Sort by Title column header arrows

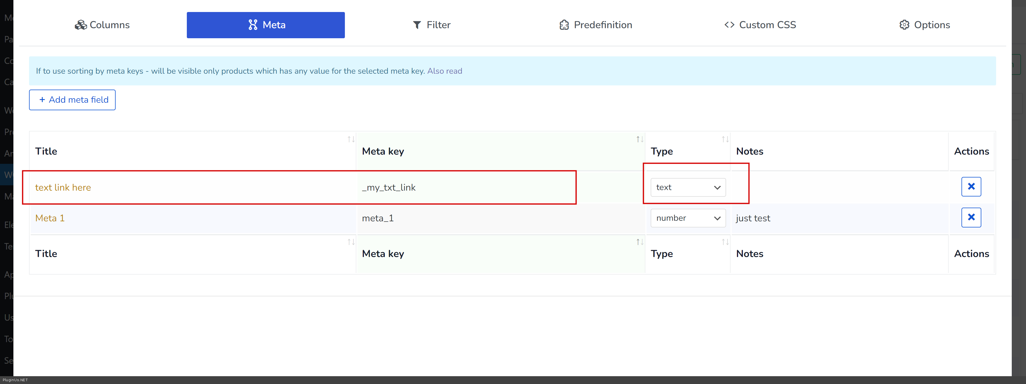(350, 139)
